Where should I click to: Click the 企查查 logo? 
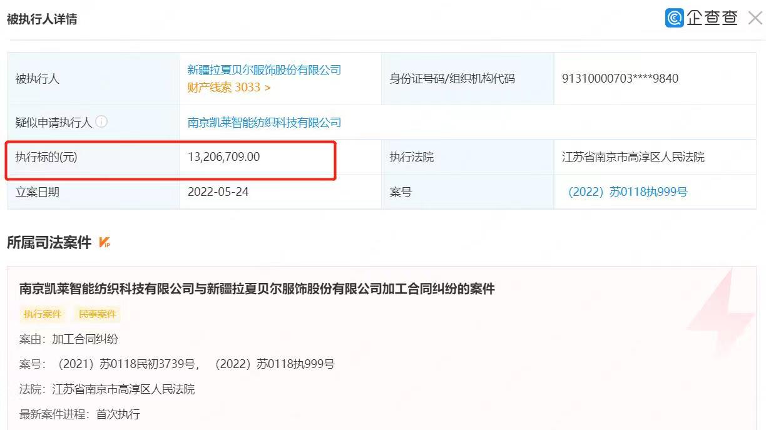[702, 18]
